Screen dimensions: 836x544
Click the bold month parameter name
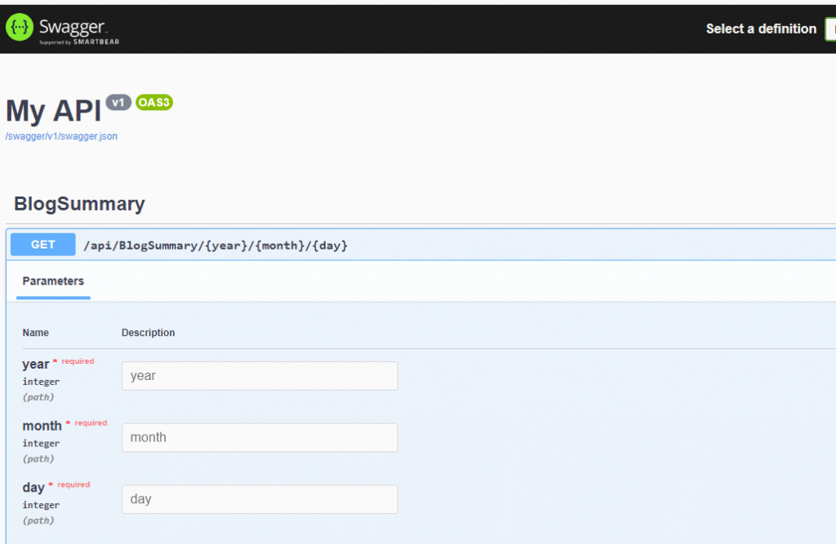(x=42, y=426)
